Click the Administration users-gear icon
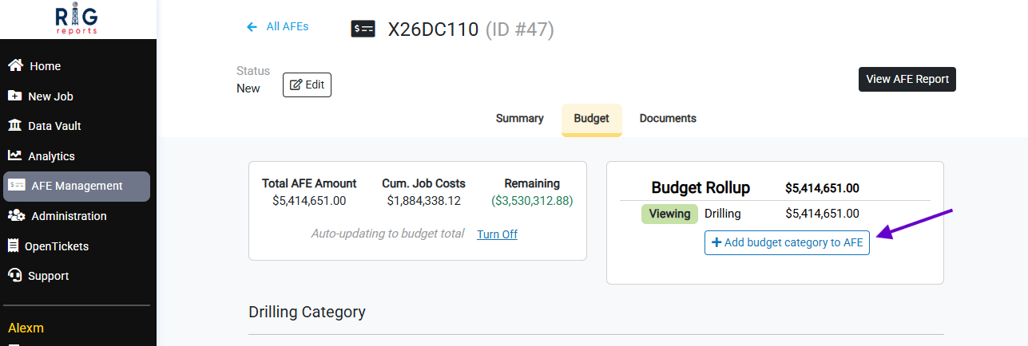 tap(16, 216)
